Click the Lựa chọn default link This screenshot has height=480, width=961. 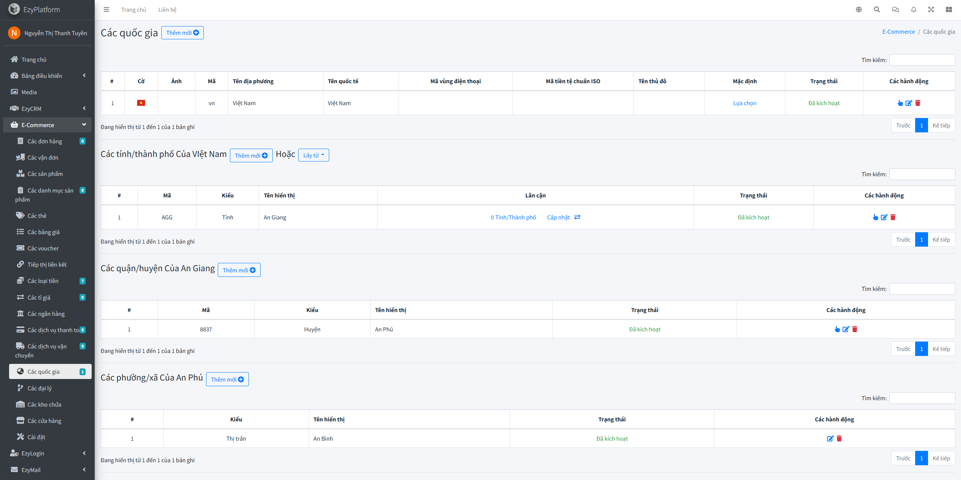point(744,103)
